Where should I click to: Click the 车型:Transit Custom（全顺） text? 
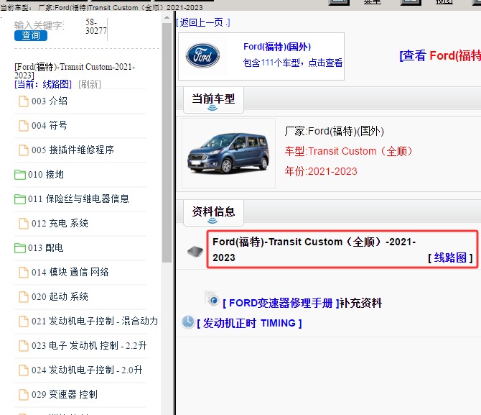(x=348, y=151)
